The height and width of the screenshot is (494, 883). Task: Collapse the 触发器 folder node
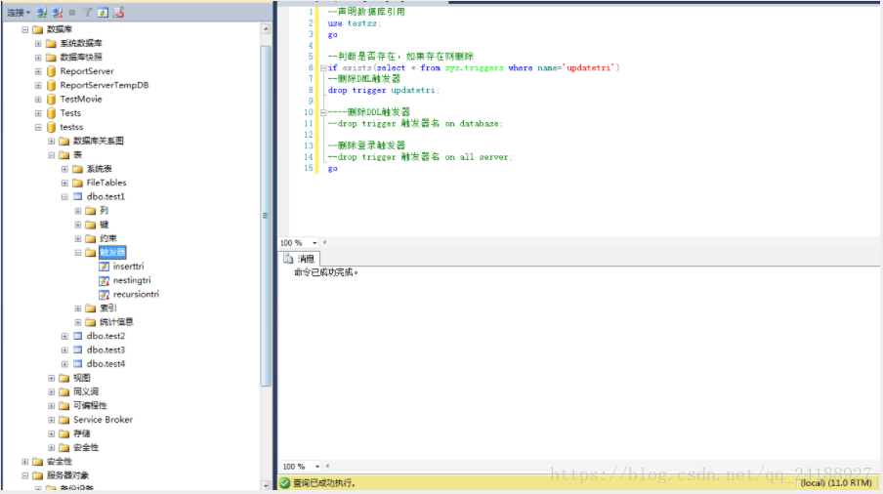click(78, 253)
